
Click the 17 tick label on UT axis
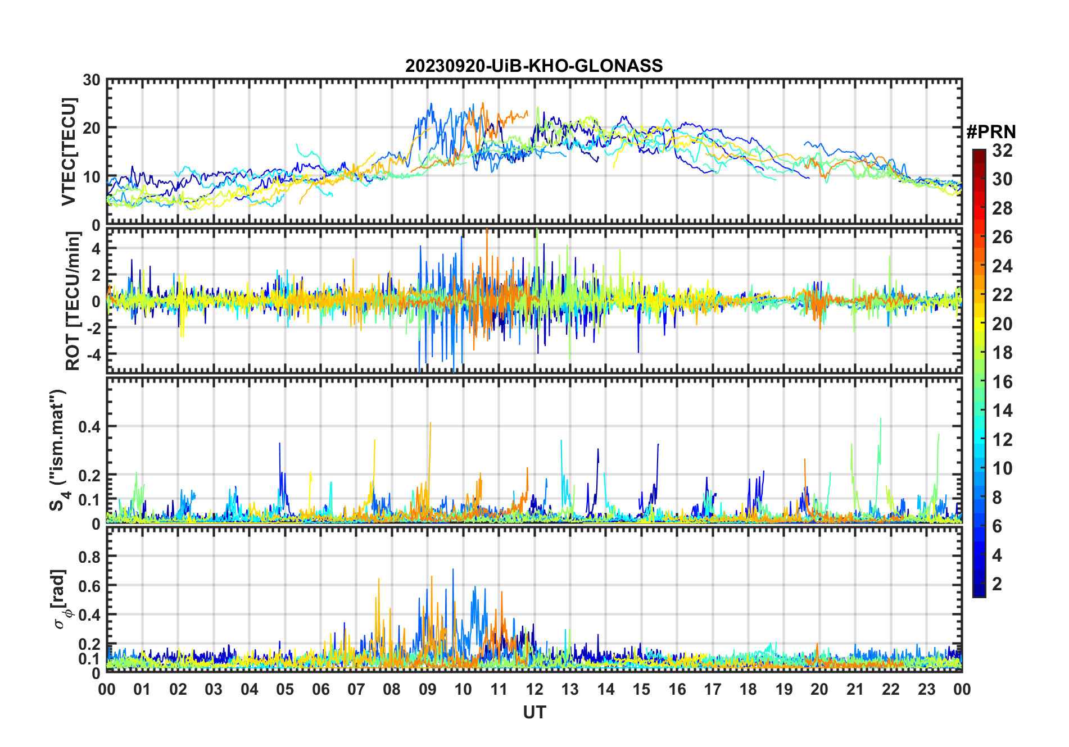pos(712,689)
